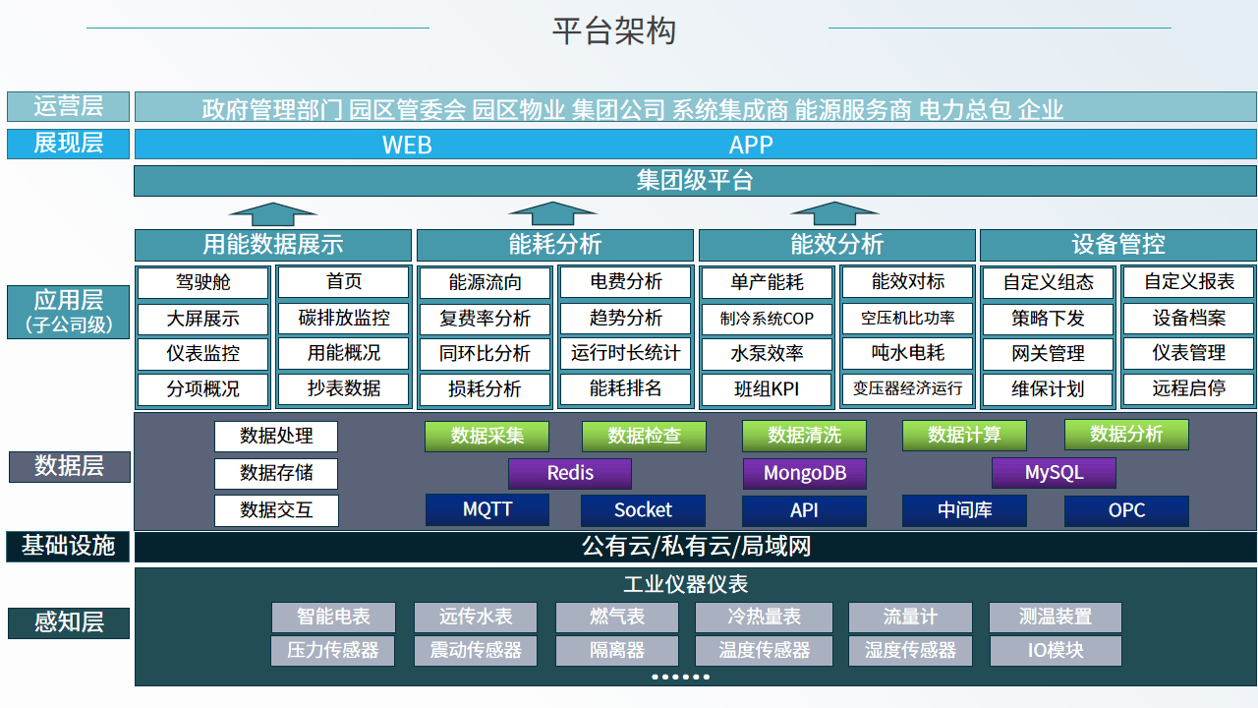Click the 运行时长统计 box
Viewport: 1258px width, 708px height.
(x=626, y=354)
